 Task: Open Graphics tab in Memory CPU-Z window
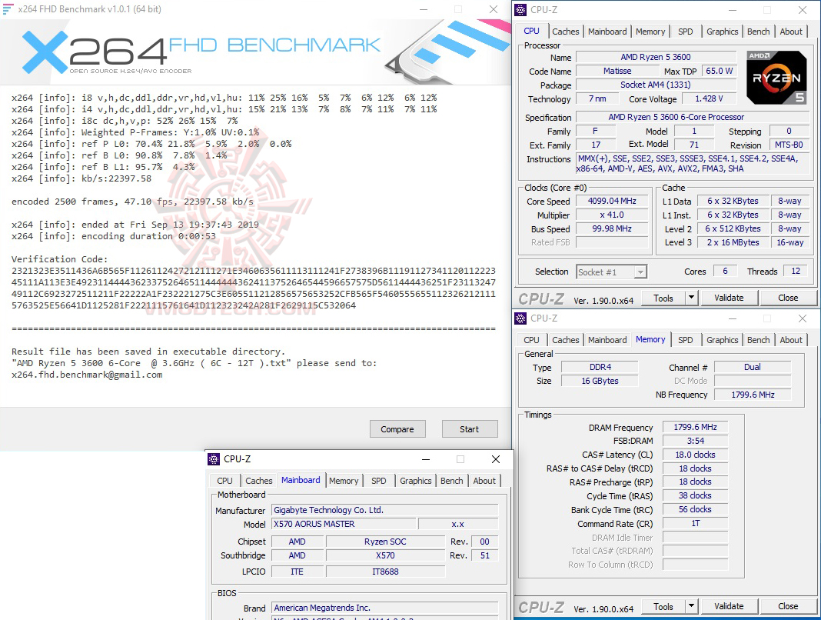pos(722,340)
